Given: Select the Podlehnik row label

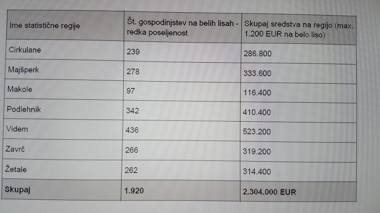Looking at the screenshot, I should point(24,109).
